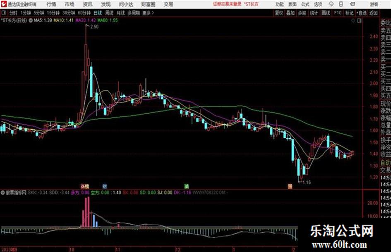Click the 叠加 overlay button
Viewport: 391px width, 252px height.
click(x=290, y=13)
